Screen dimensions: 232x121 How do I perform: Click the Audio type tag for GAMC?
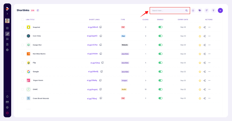pyautogui.click(x=124, y=89)
